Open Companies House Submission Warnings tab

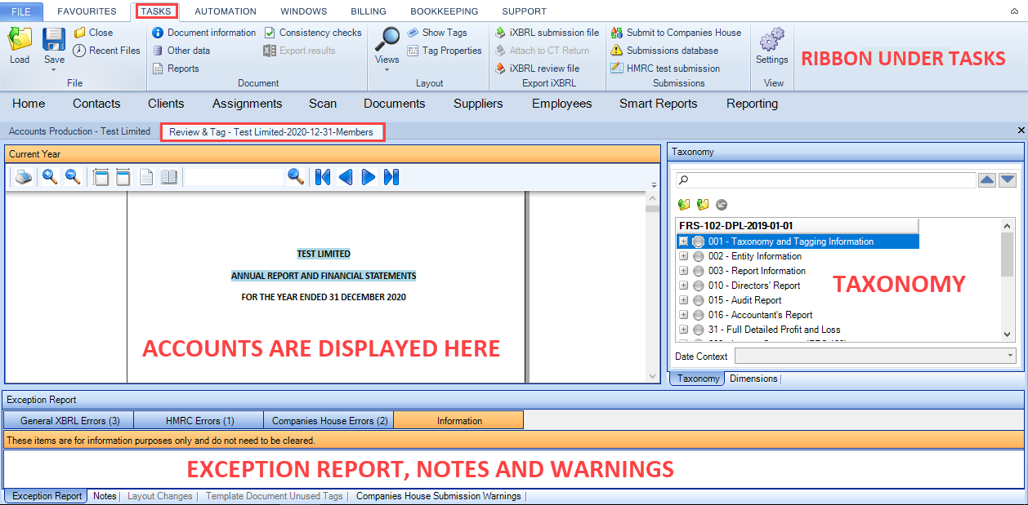(x=438, y=496)
